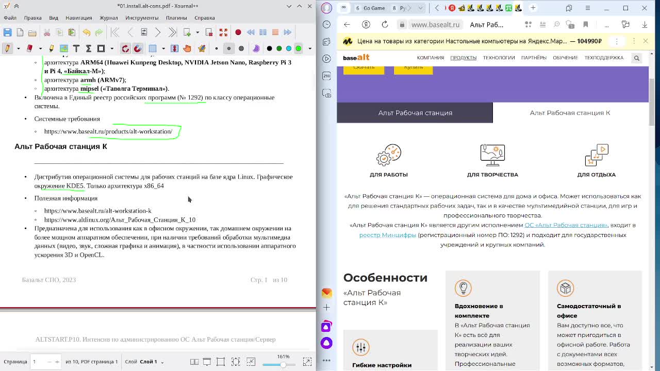Select the Highlighter tool
The image size is (660, 371).
(x=51, y=48)
